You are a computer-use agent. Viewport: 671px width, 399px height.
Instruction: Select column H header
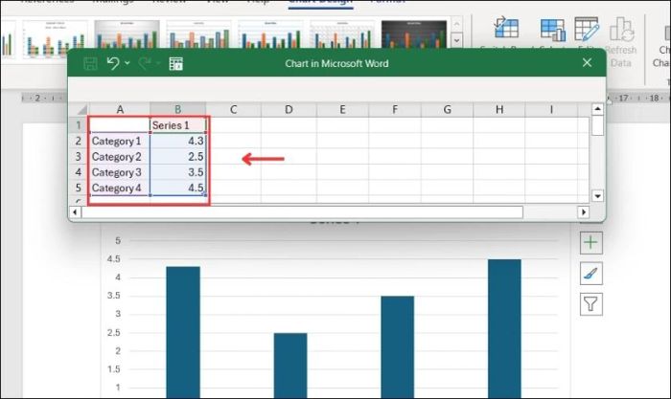point(499,109)
